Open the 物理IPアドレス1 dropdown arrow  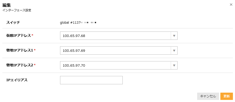point(174,50)
